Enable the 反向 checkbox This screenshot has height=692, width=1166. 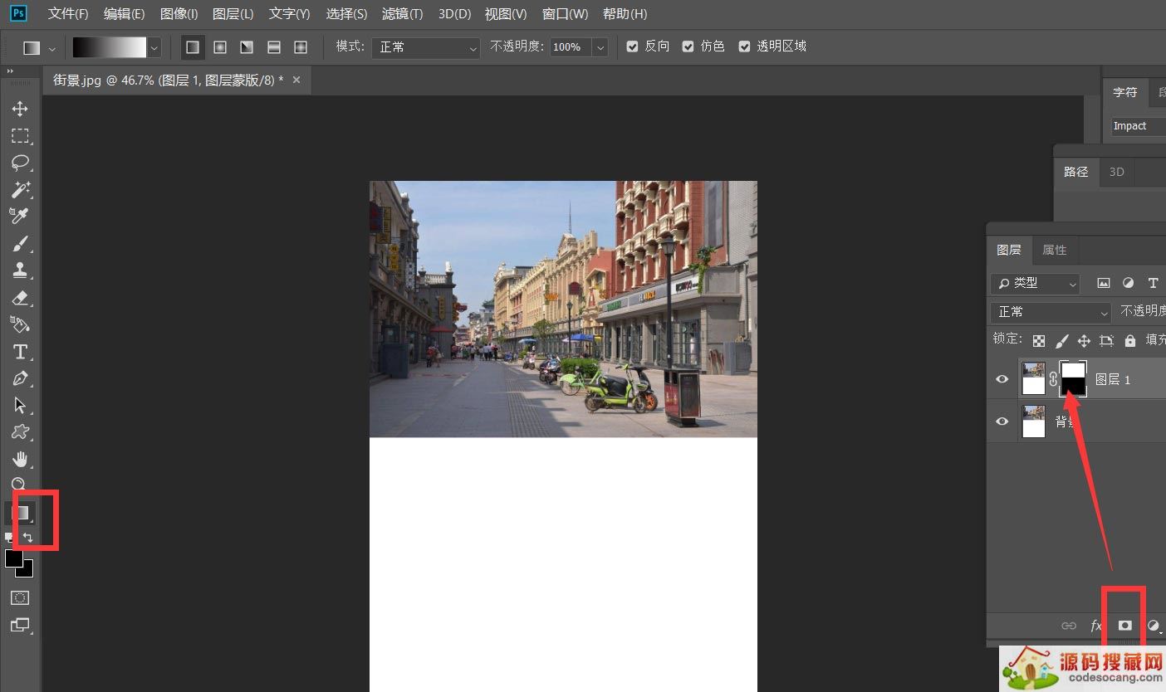point(632,46)
